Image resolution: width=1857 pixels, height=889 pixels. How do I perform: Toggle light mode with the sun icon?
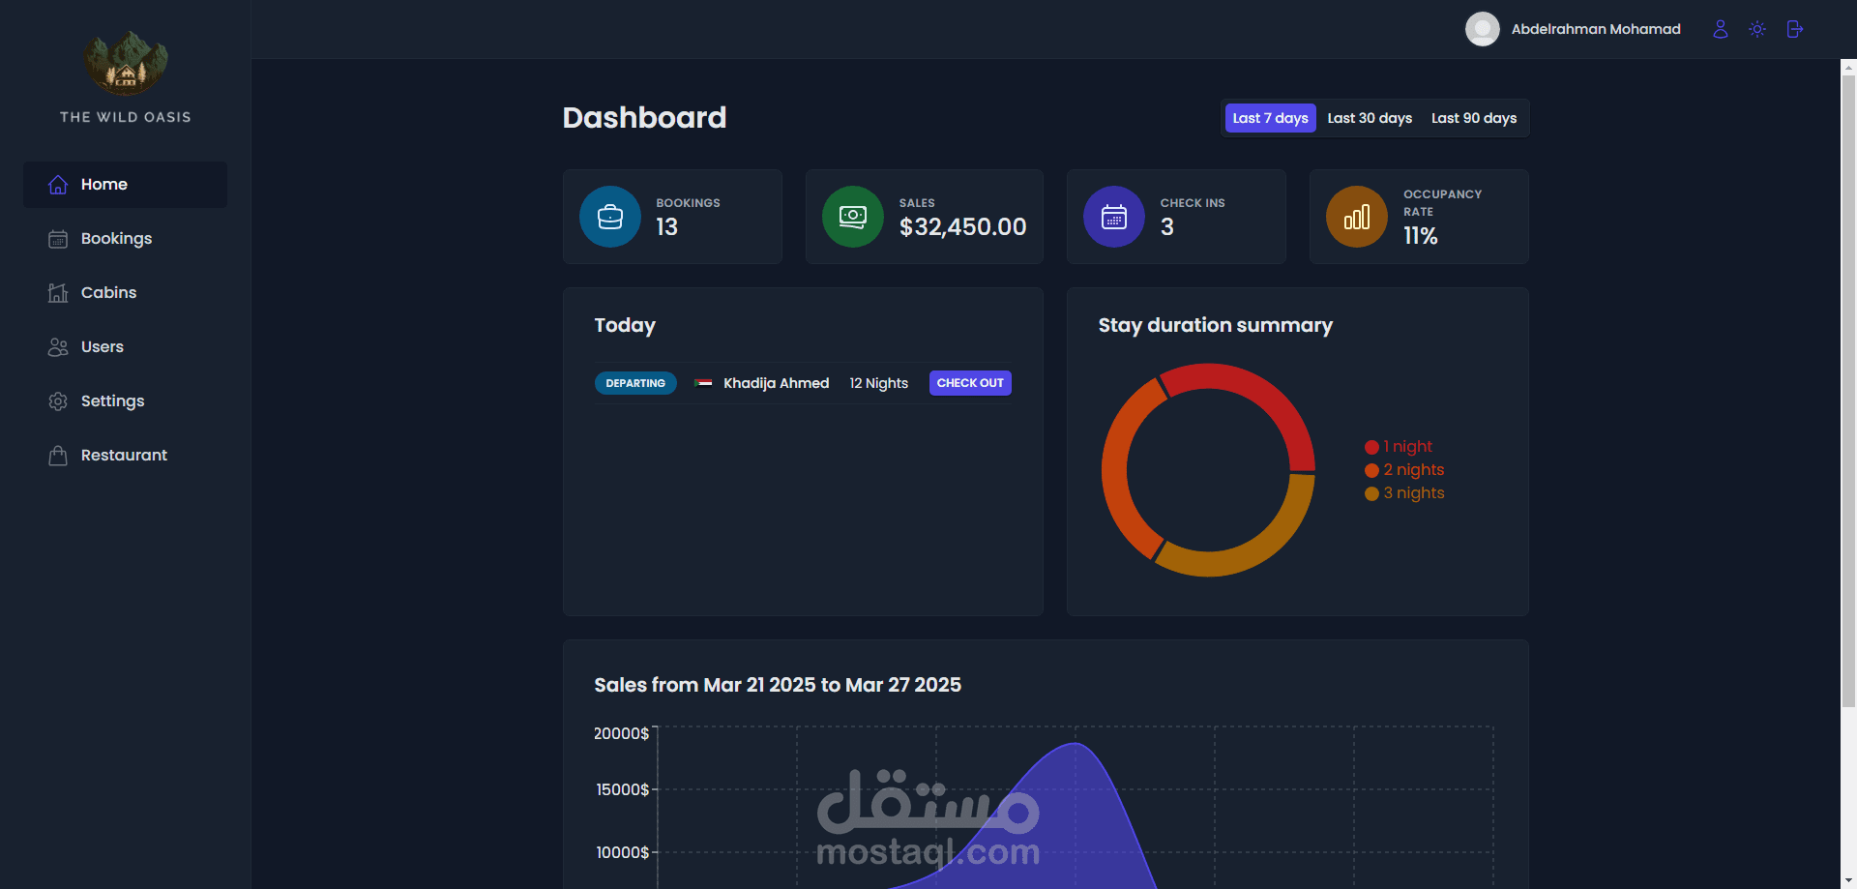pos(1757,29)
